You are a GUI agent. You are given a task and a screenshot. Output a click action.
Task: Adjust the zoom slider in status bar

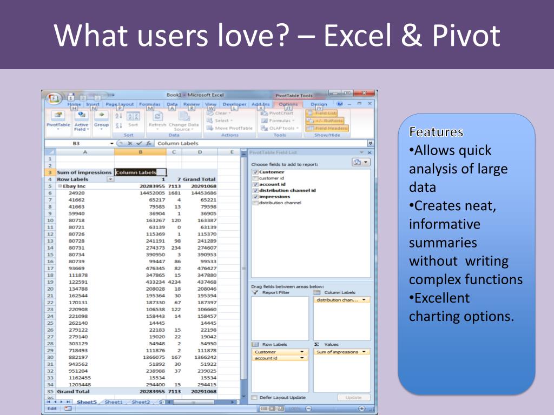(x=335, y=409)
